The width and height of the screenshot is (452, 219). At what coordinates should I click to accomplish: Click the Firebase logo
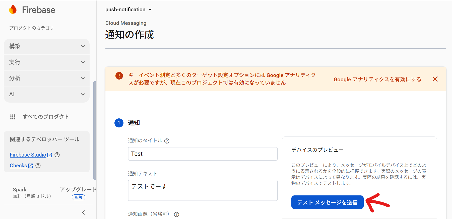click(32, 10)
